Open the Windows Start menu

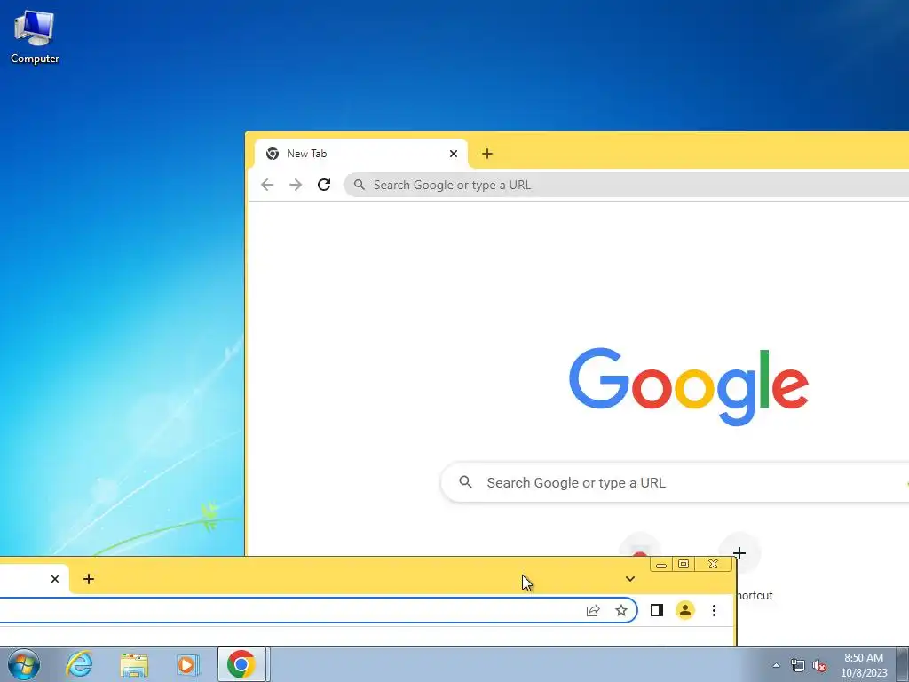[24, 664]
